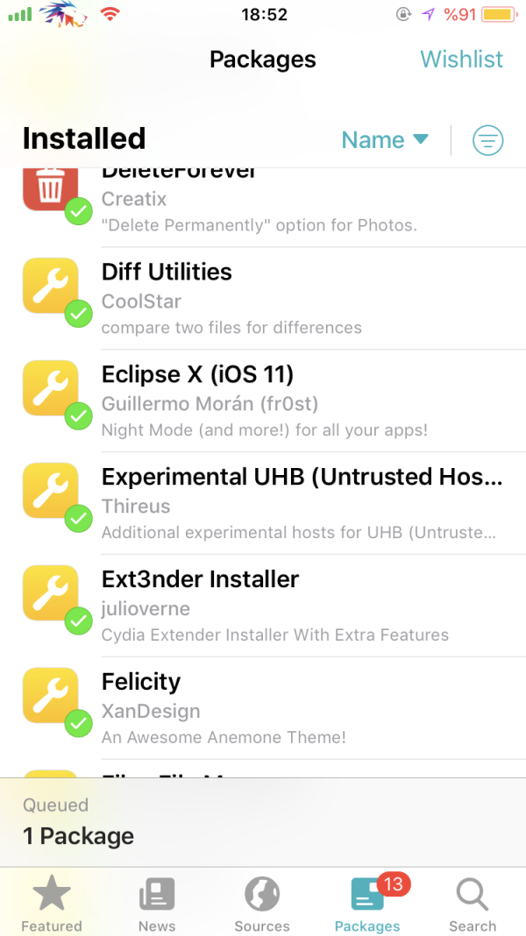Open the Name sort dropdown

click(x=384, y=140)
